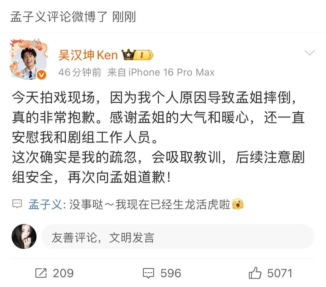The height and width of the screenshot is (287, 326).
Task: Open 吴汉坤Ken's profile avatar
Action: pyautogui.click(x=29, y=59)
